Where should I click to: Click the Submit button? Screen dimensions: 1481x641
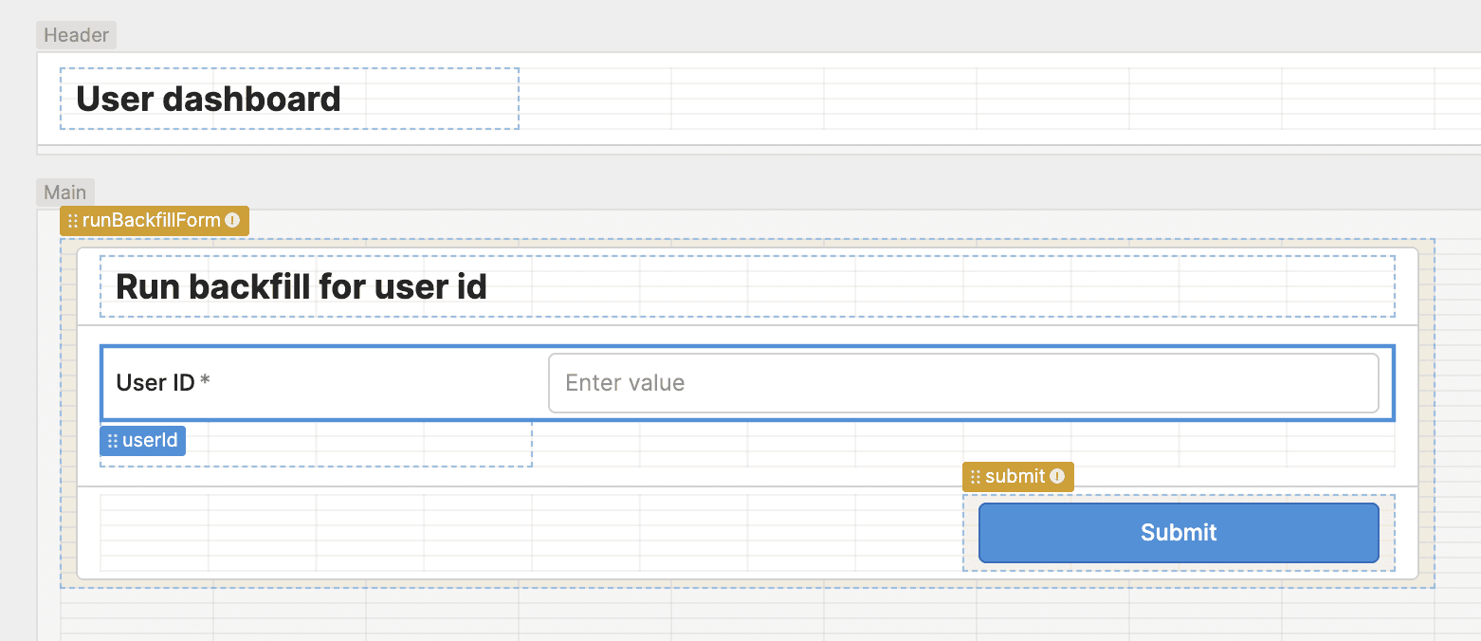(x=1178, y=532)
